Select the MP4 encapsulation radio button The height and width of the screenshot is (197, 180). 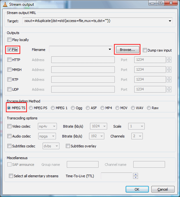click(102, 108)
